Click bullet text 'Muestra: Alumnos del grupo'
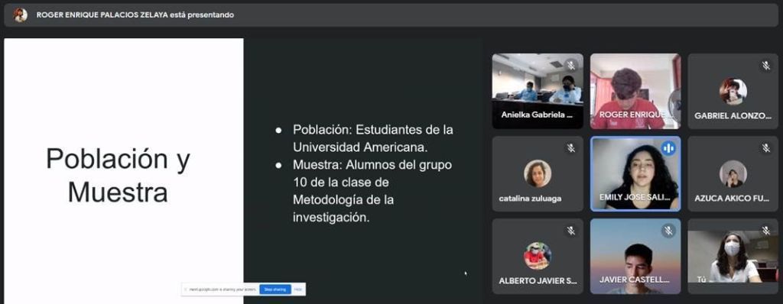 tap(372, 165)
